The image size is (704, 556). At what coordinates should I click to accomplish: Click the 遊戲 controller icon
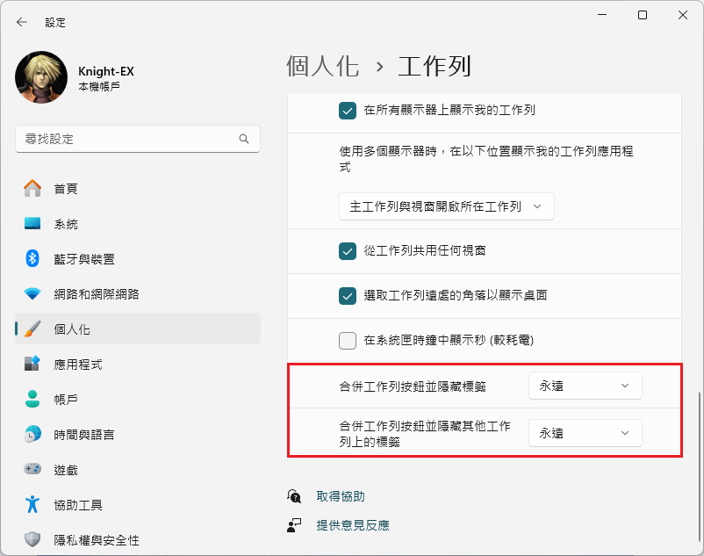[32, 469]
